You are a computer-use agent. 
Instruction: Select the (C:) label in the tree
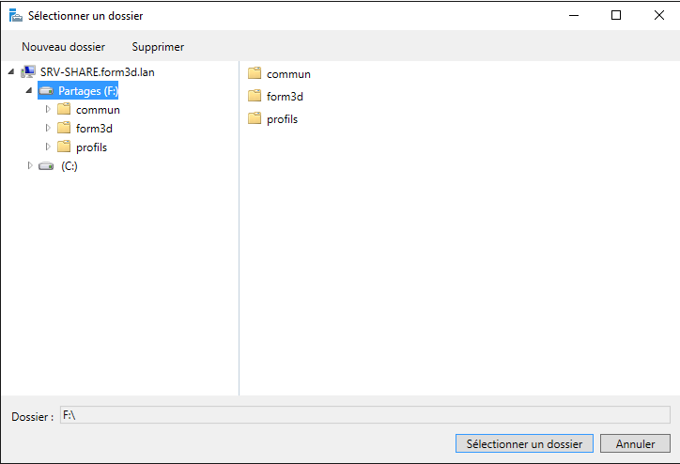(70, 166)
